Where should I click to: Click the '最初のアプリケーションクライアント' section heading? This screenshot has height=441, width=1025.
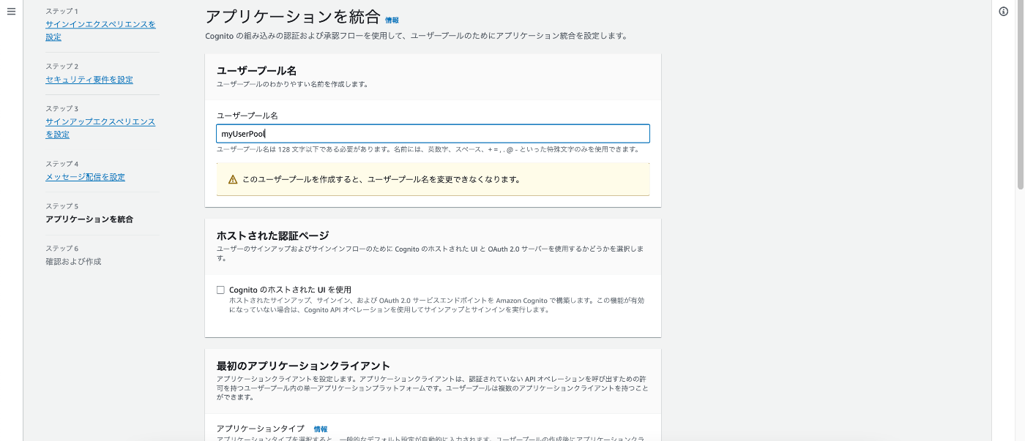click(303, 366)
